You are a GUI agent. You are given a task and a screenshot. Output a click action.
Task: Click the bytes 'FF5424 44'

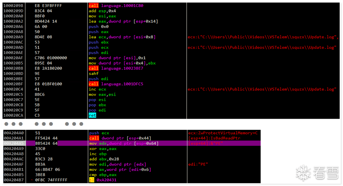click(47, 138)
